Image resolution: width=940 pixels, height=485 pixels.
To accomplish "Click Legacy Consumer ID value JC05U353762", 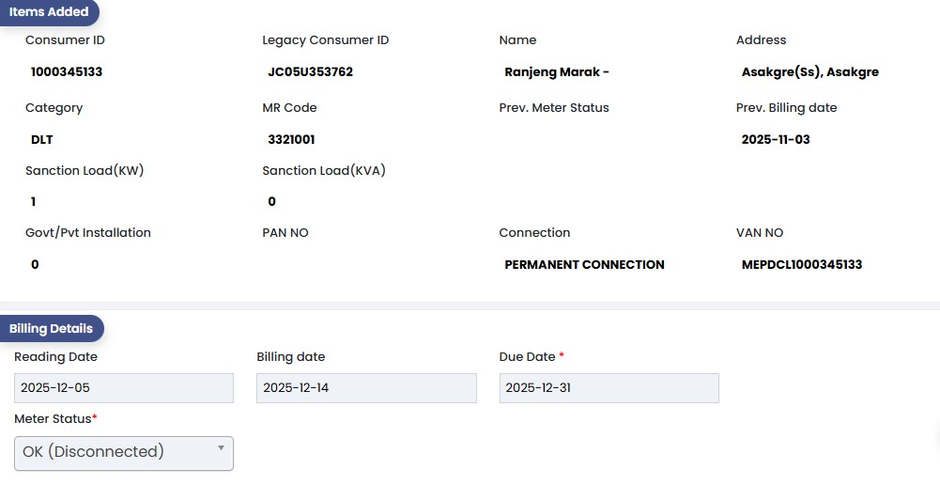I will pos(310,72).
